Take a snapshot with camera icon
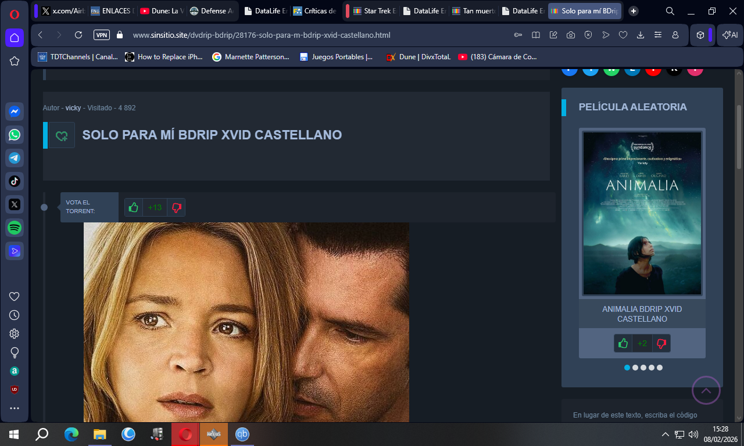The image size is (744, 446). pyautogui.click(x=571, y=35)
